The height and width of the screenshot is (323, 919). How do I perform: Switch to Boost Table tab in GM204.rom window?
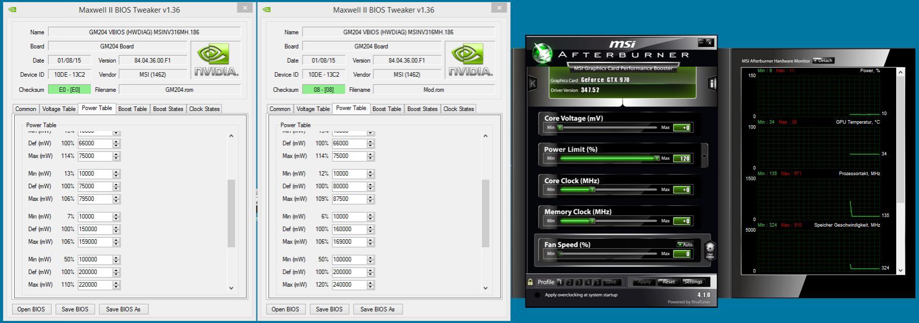(x=133, y=109)
